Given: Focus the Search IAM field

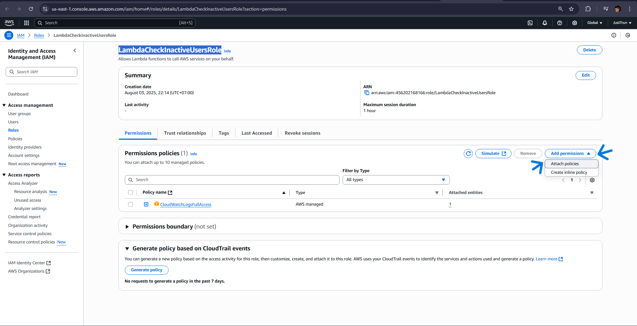Looking at the screenshot, I should (x=41, y=72).
